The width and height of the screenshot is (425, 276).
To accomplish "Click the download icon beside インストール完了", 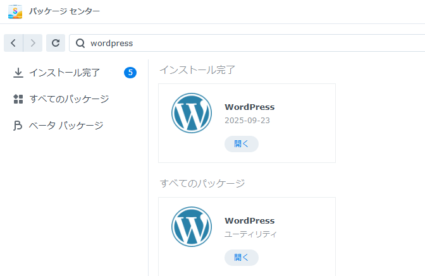I will pos(18,73).
